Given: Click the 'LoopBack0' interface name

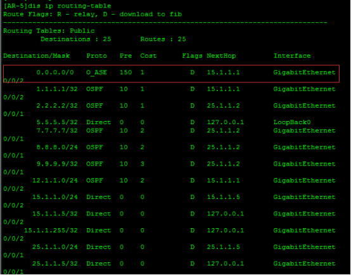Looking at the screenshot, I should pyautogui.click(x=292, y=122).
